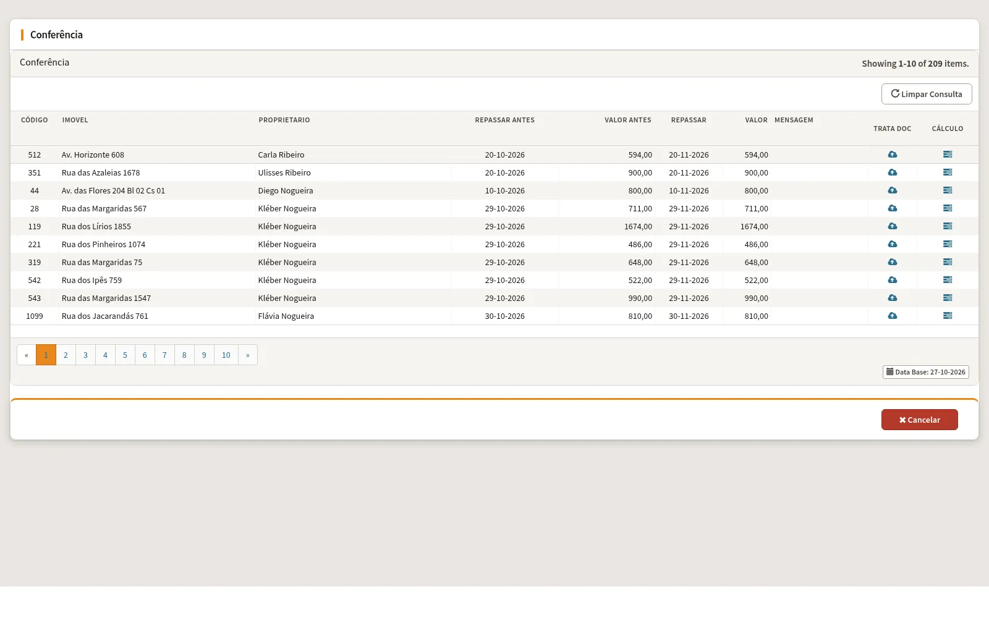Image resolution: width=989 pixels, height=618 pixels.
Task: Click the VALOR ANTES column header
Action: pyautogui.click(x=628, y=120)
